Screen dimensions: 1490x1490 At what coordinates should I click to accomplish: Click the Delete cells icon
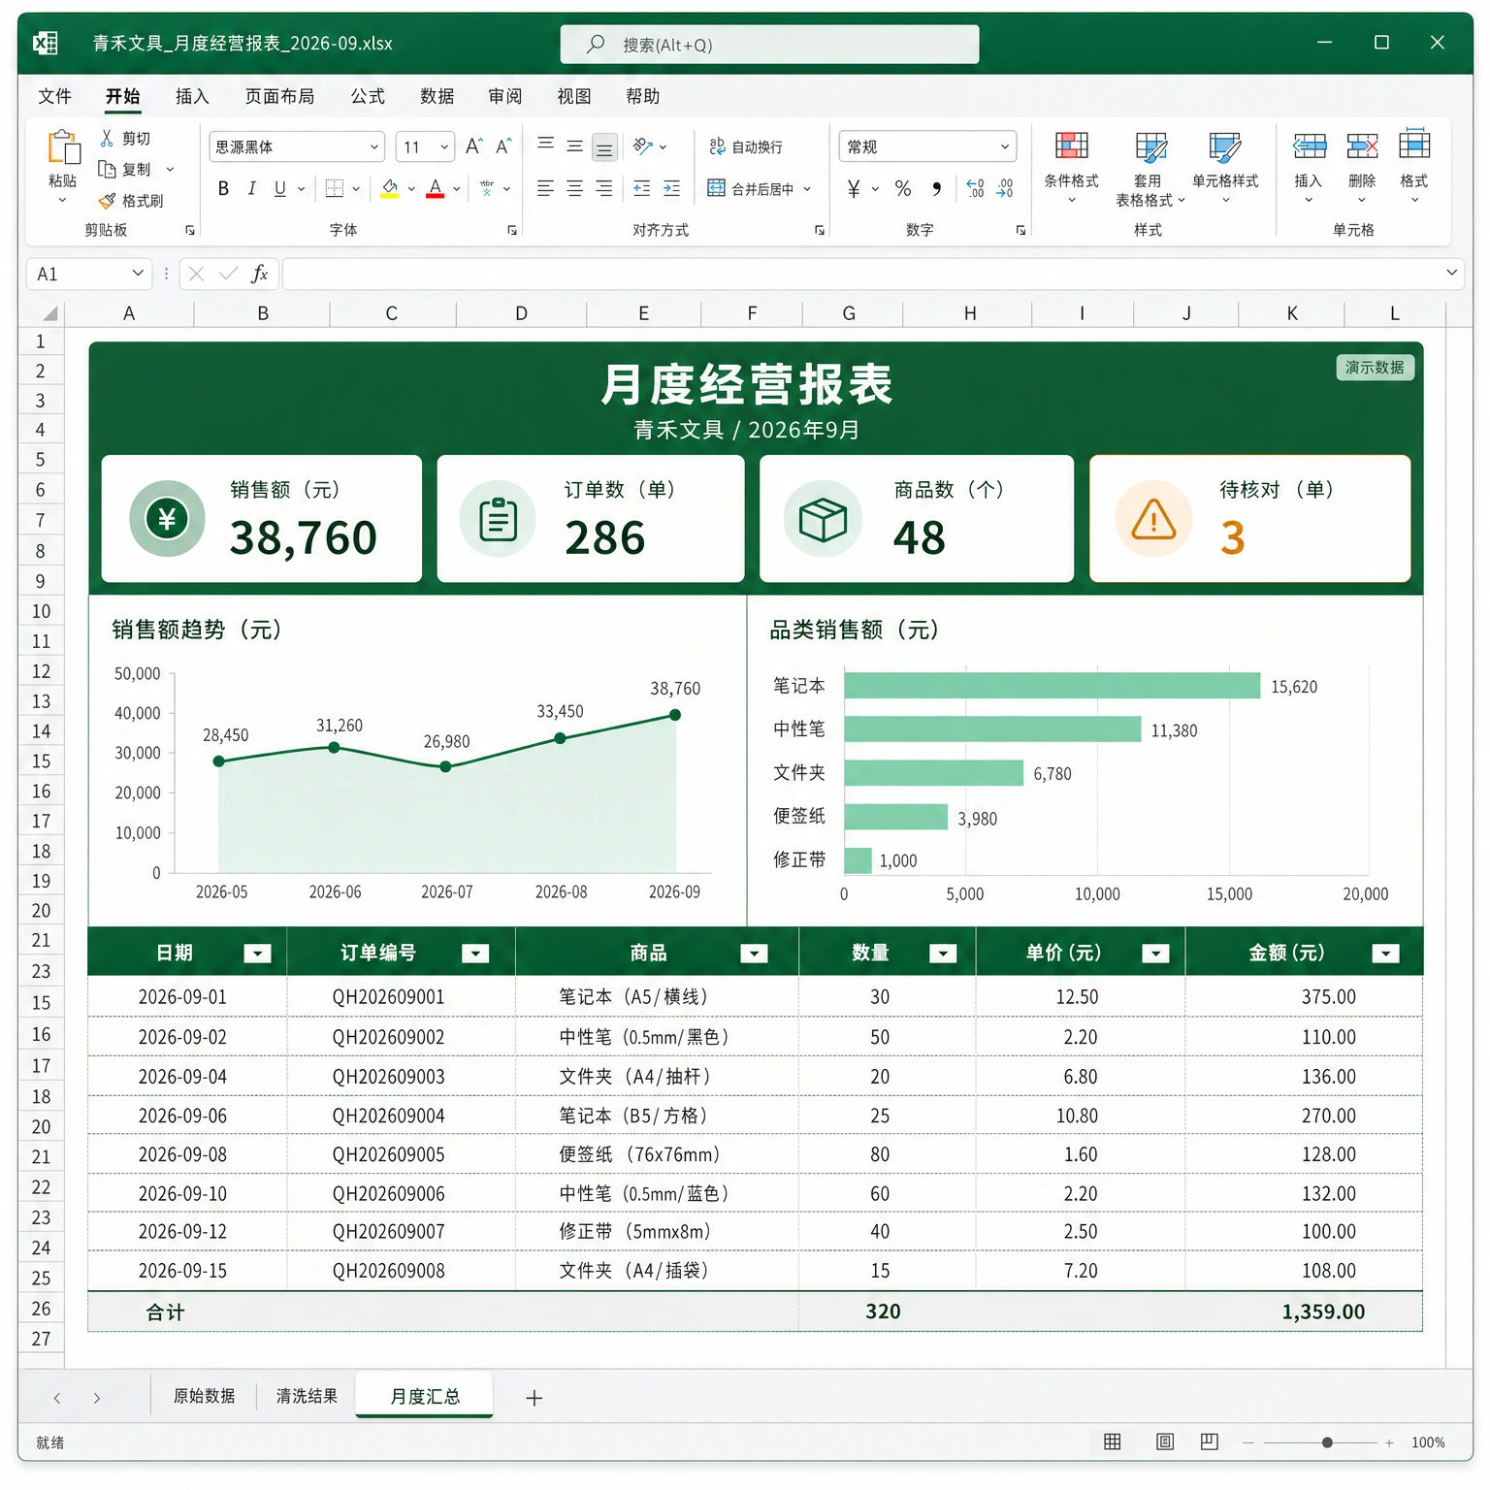[x=1362, y=146]
